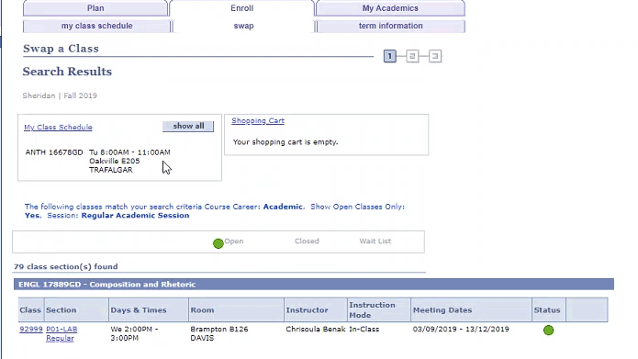Screen dimensions: 638x359
Task: Click Sheridan | Fall 2019 term text
Action: [x=60, y=95]
